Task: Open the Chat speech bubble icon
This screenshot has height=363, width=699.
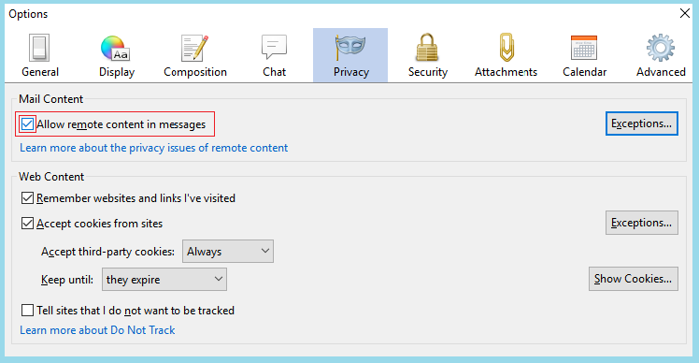Action: [274, 48]
